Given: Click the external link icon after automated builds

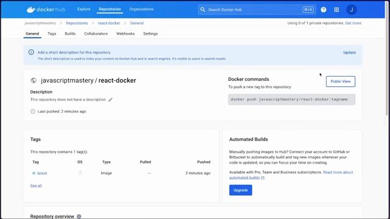Looking at the screenshot, I should pyautogui.click(x=263, y=178).
